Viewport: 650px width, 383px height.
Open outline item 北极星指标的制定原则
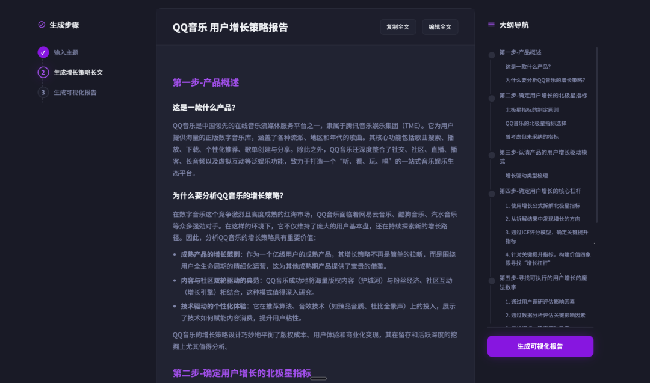[x=532, y=110]
